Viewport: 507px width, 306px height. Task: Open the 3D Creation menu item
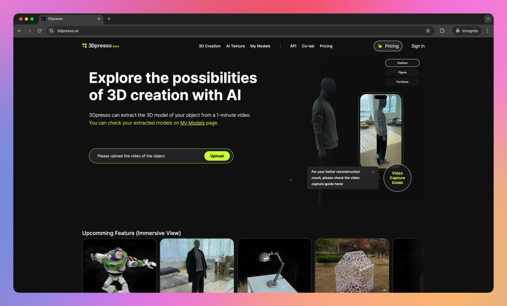click(210, 46)
